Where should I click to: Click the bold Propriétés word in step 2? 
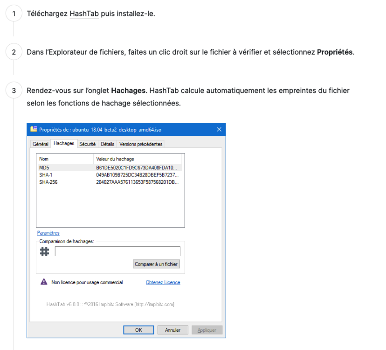(x=335, y=52)
